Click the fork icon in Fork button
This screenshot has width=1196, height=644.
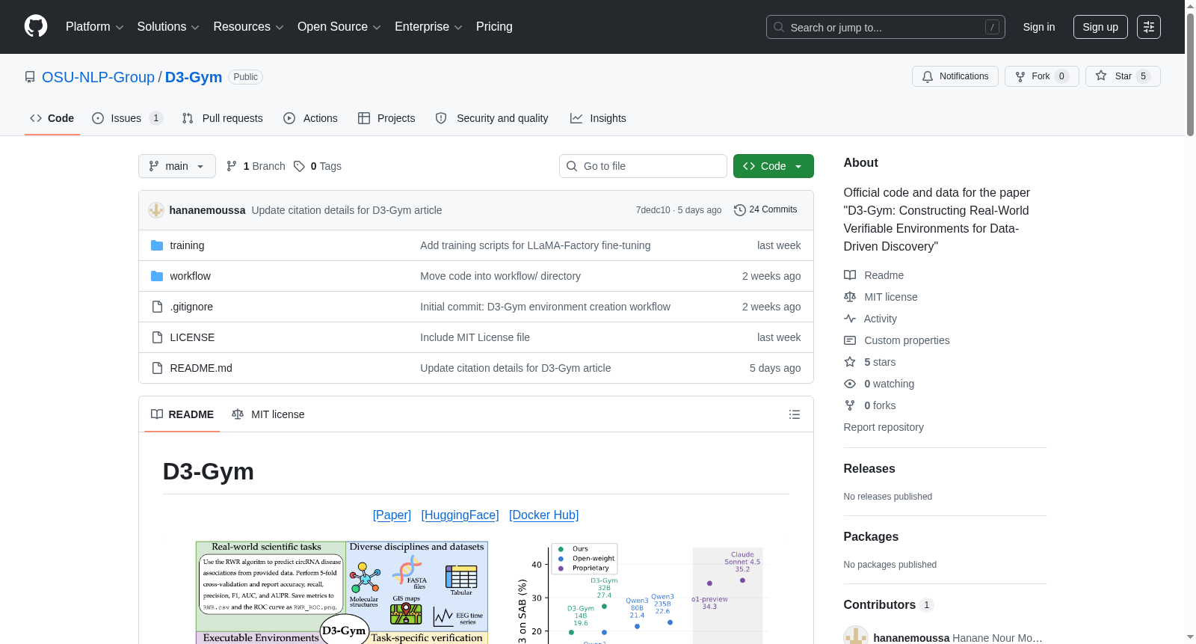[x=1020, y=76]
